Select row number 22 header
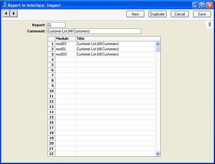This screenshot has height=164, width=215. (52, 154)
